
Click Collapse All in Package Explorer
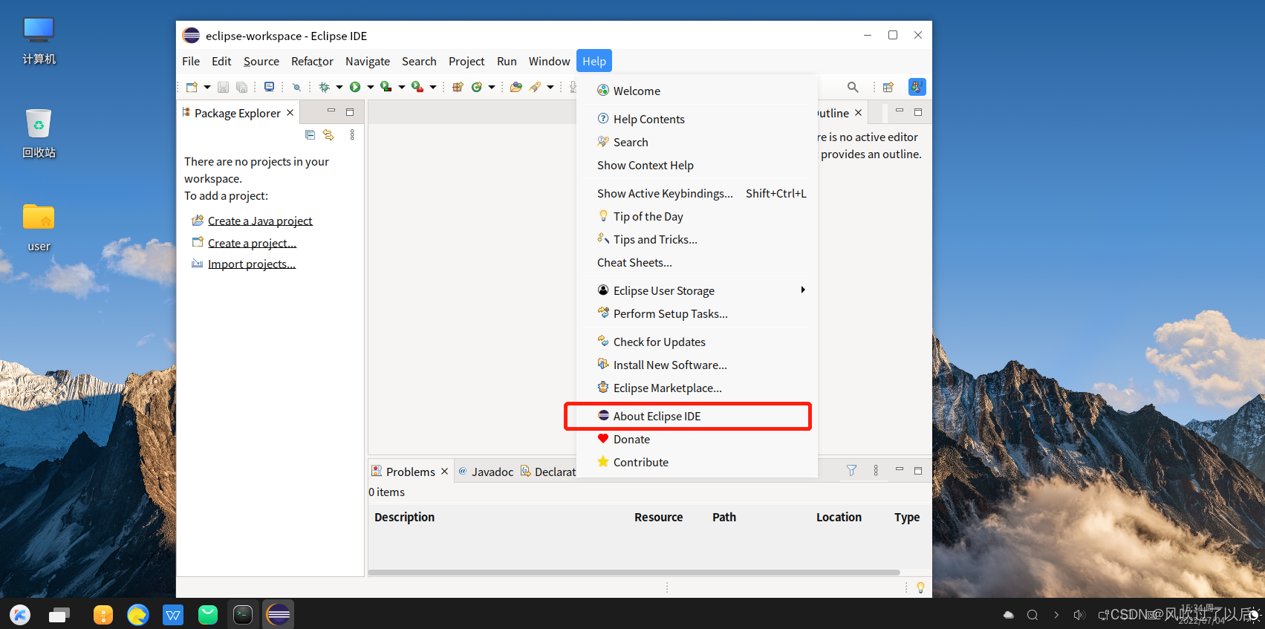[310, 134]
